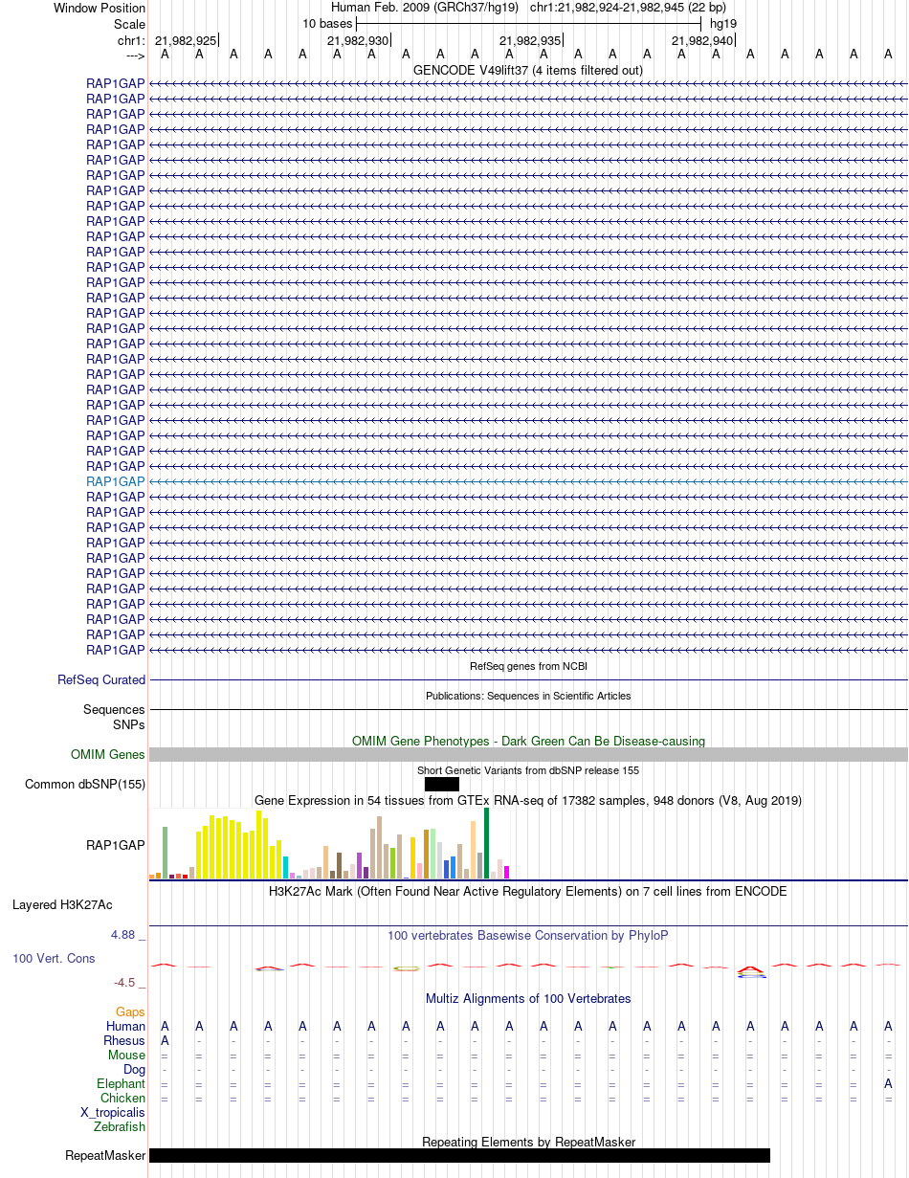The width and height of the screenshot is (909, 1178).
Task: Click the RAP1GAP label beside GTEx expression chart
Action: click(x=116, y=845)
